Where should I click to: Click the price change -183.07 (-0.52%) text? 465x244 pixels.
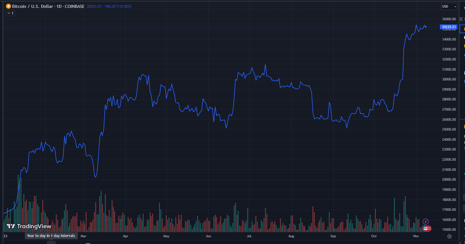click(x=117, y=6)
